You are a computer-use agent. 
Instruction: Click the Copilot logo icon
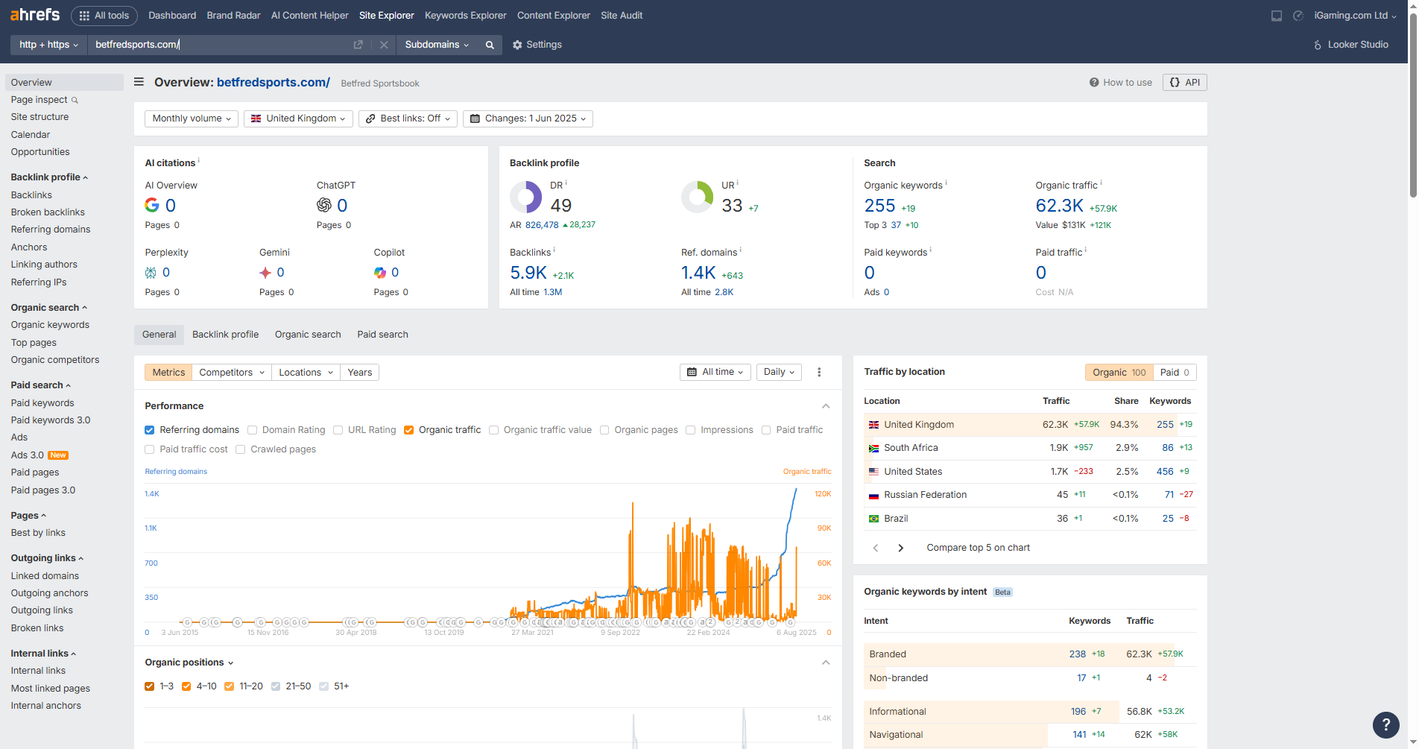380,273
